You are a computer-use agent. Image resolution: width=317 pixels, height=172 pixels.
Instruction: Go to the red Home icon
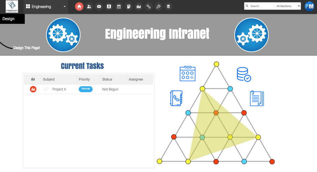point(79,7)
